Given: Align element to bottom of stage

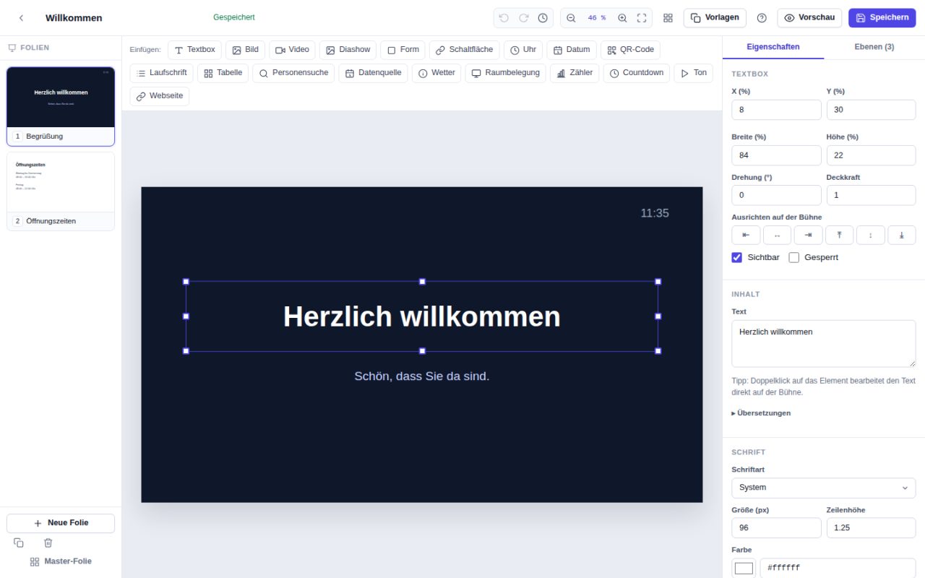Looking at the screenshot, I should tap(902, 235).
